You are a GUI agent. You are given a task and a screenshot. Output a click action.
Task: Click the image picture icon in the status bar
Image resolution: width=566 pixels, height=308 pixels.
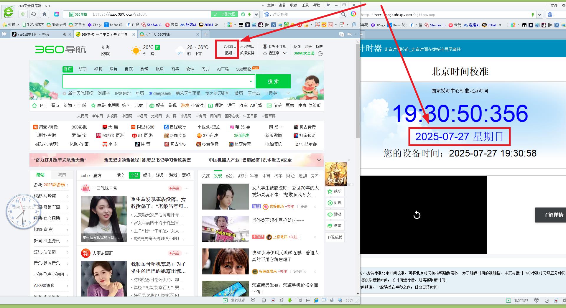coord(264,300)
